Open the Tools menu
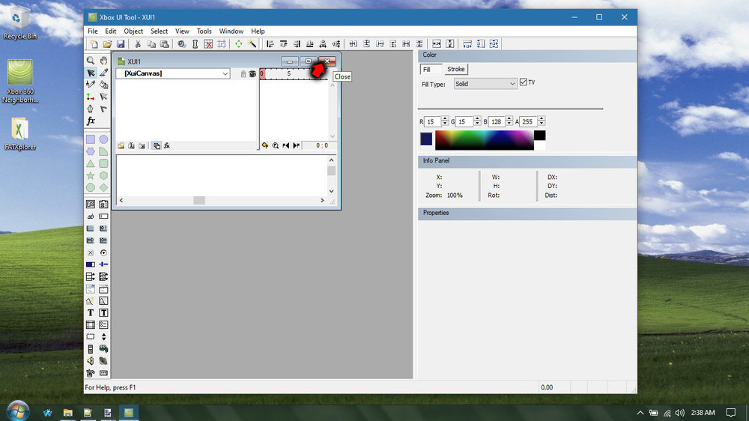The width and height of the screenshot is (749, 421). click(204, 31)
